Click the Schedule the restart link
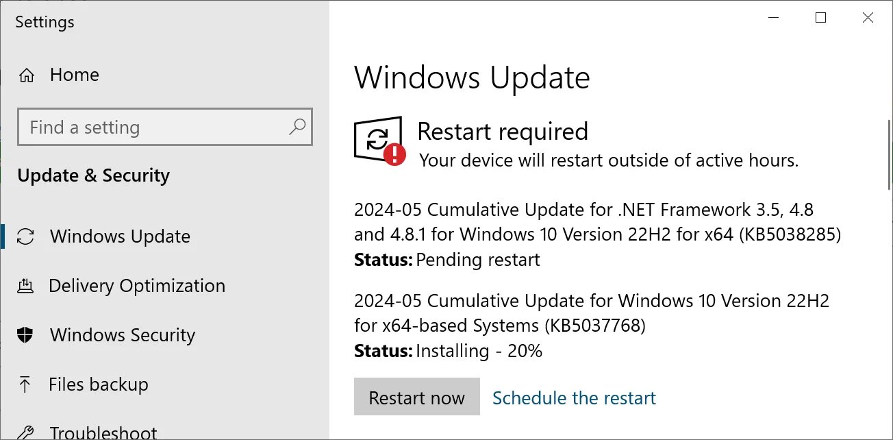Screen dimensions: 893x440 (x=574, y=398)
